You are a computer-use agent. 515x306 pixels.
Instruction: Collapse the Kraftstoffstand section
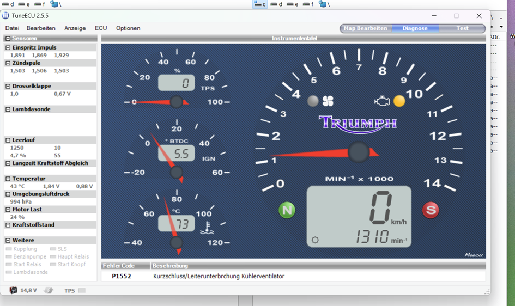[x=8, y=225]
